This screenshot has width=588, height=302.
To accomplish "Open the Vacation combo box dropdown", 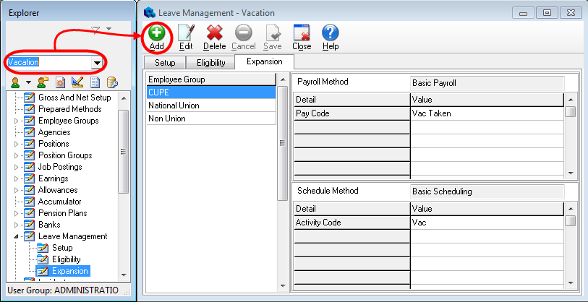I will 96,63.
